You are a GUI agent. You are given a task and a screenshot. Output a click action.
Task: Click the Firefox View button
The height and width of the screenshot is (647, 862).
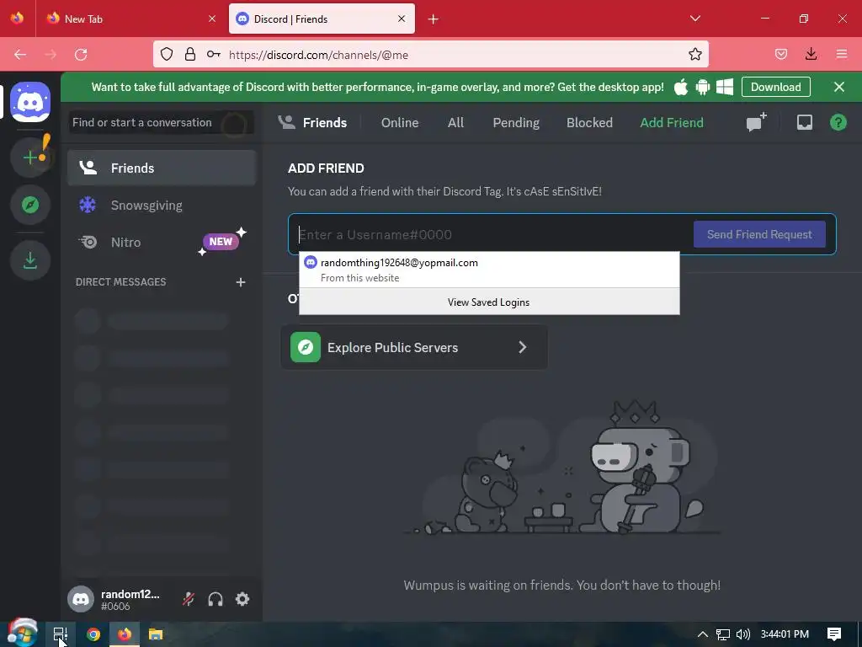[17, 19]
